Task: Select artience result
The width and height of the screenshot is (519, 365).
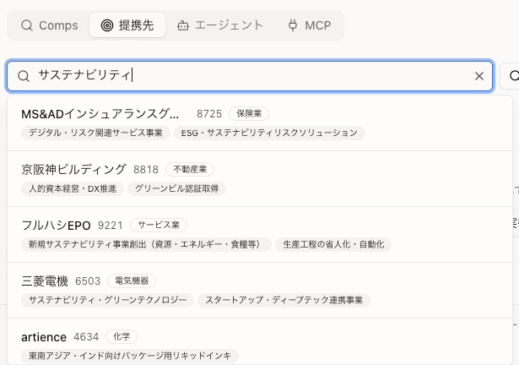Action: (260, 342)
